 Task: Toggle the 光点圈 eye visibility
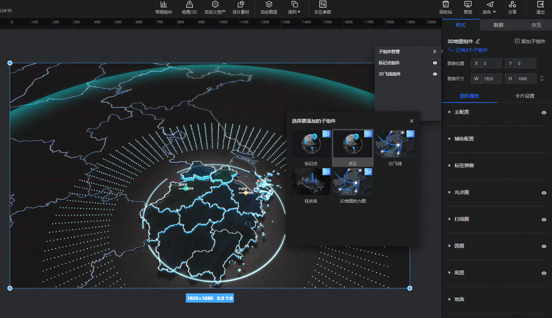pyautogui.click(x=544, y=193)
